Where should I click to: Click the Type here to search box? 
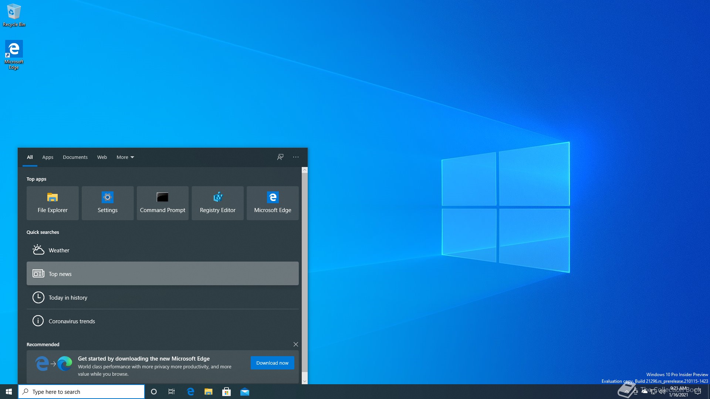pyautogui.click(x=81, y=392)
